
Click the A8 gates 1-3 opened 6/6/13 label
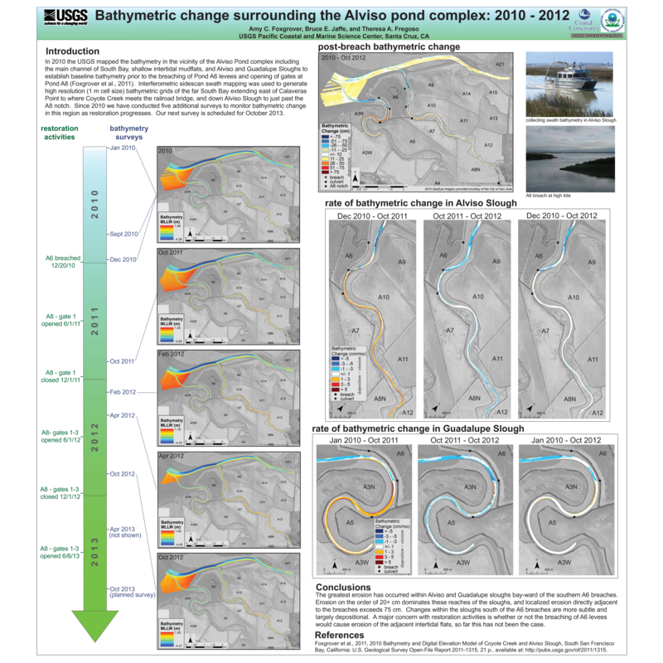[x=60, y=552]
